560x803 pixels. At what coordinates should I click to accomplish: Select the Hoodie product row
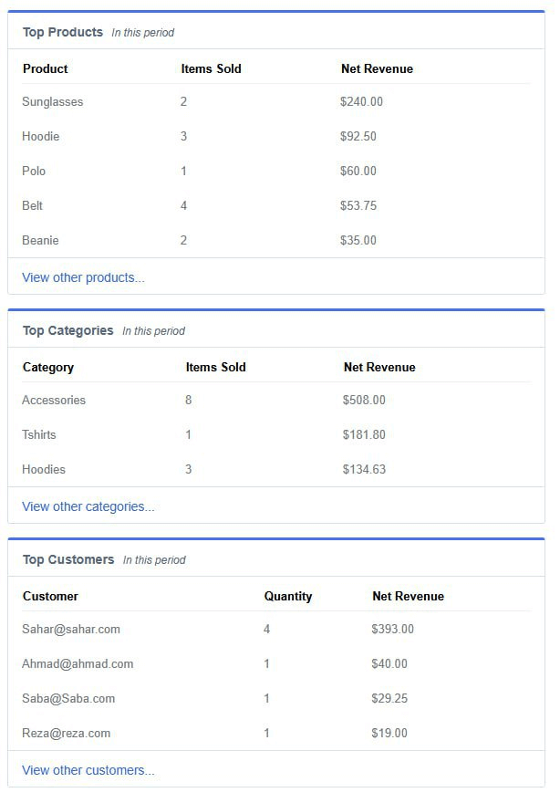click(x=41, y=137)
